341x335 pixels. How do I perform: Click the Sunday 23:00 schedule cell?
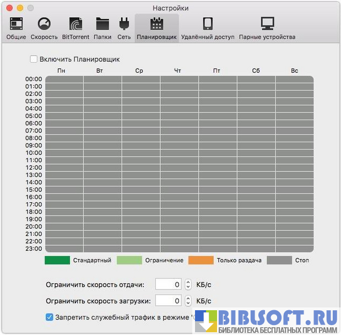295,248
